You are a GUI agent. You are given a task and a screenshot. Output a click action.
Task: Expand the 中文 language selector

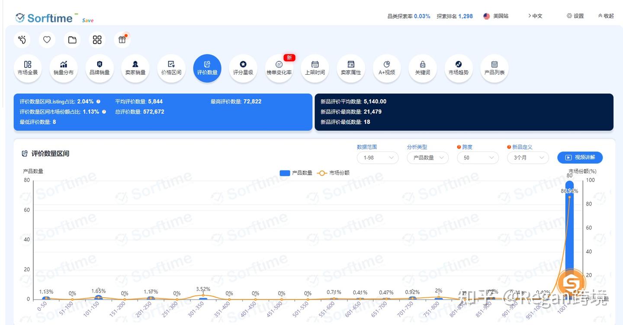[x=535, y=16]
